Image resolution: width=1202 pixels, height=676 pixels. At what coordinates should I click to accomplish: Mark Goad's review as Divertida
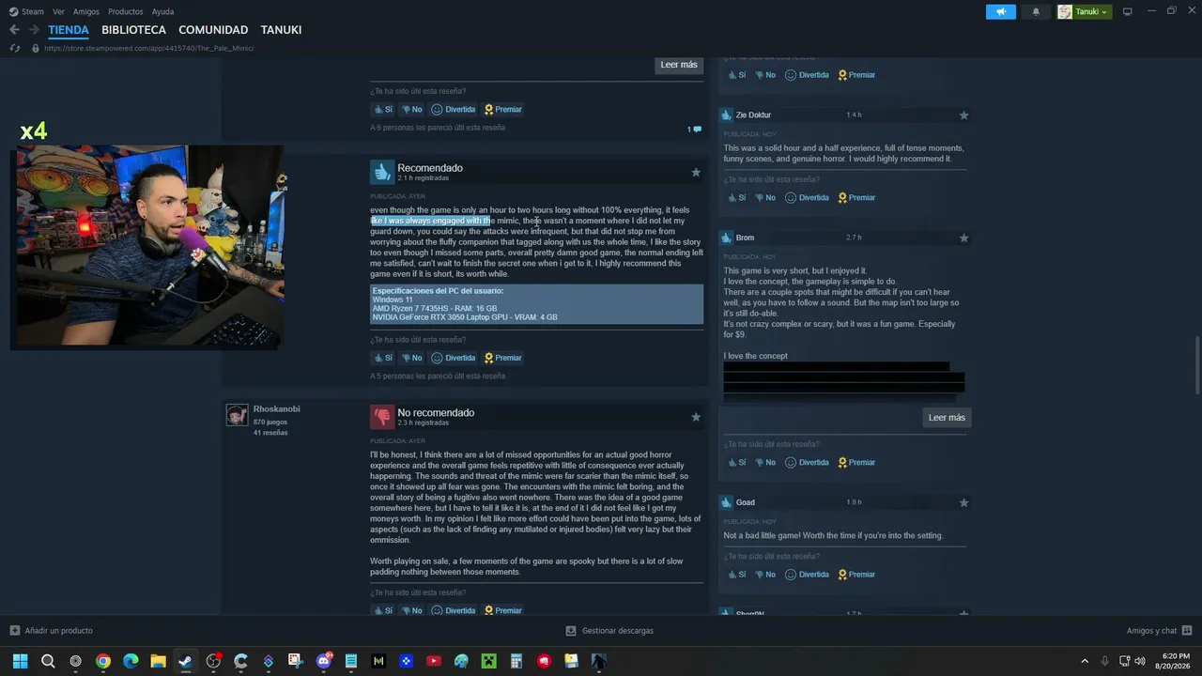tap(807, 575)
